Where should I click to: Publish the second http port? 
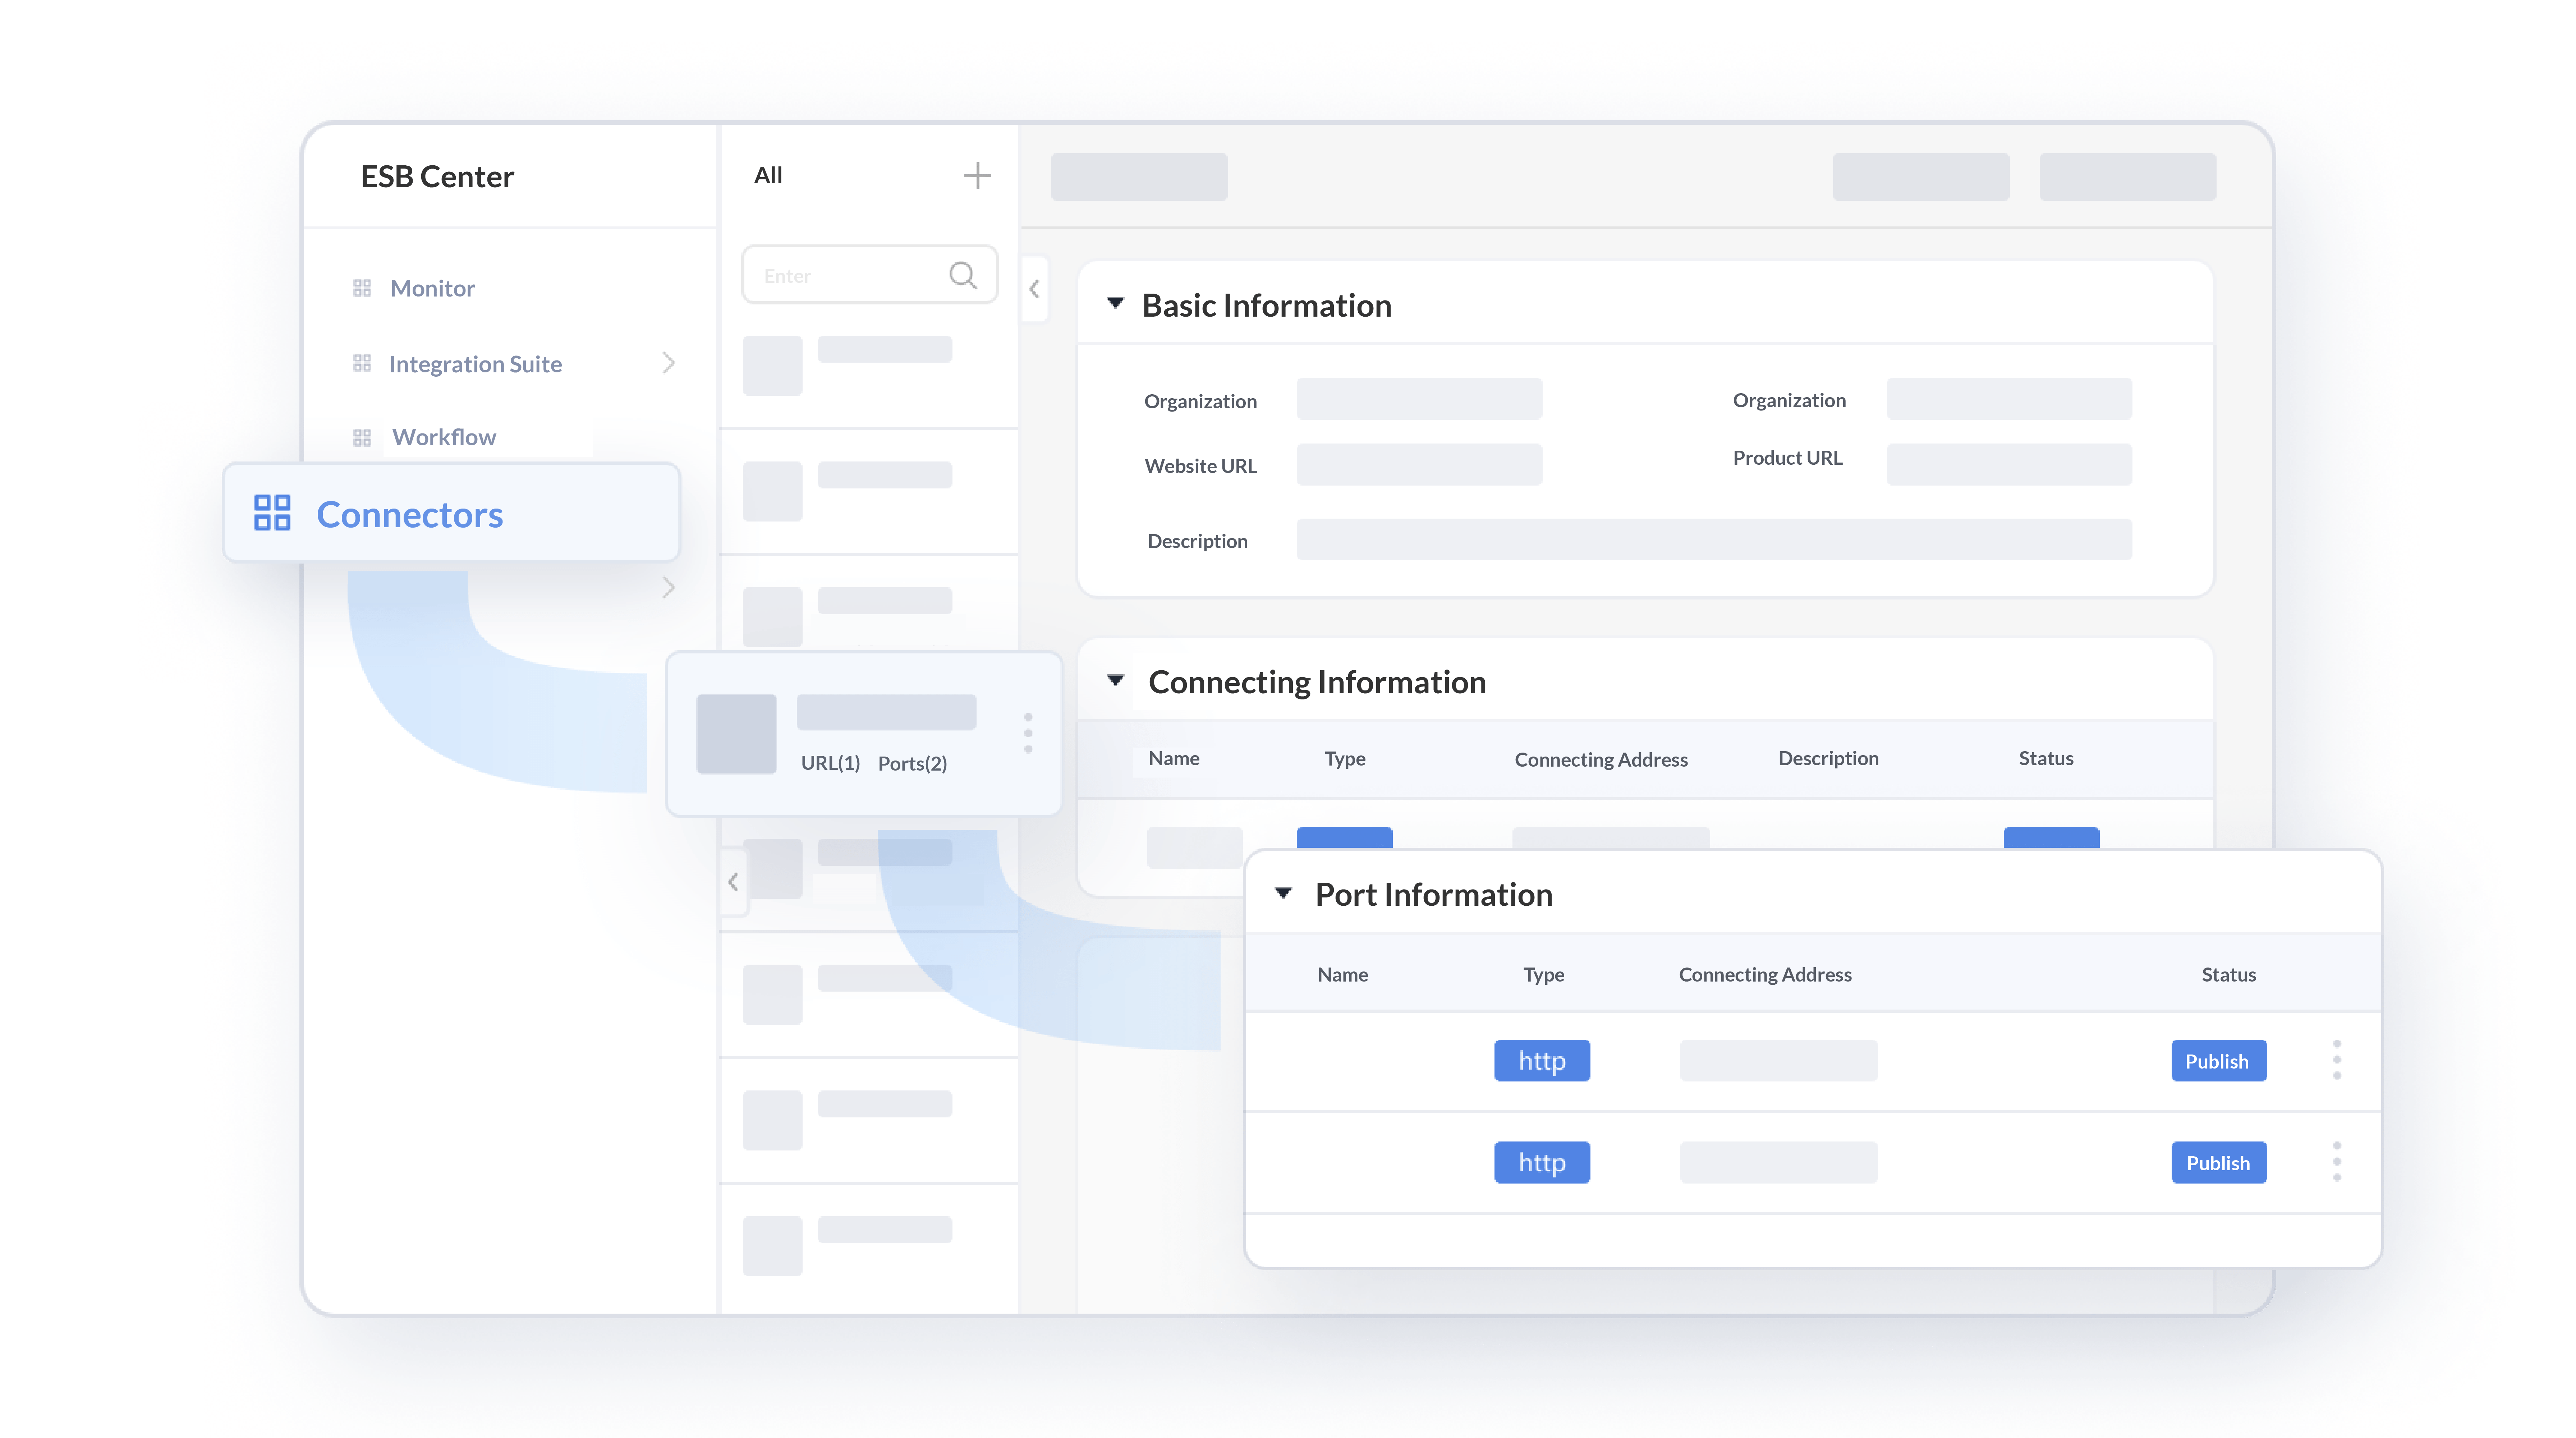(x=2219, y=1162)
